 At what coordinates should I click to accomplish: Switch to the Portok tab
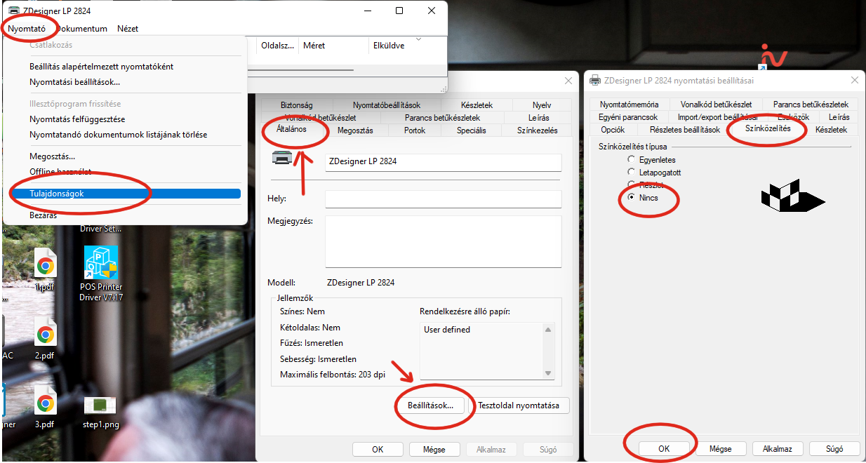[x=415, y=130]
